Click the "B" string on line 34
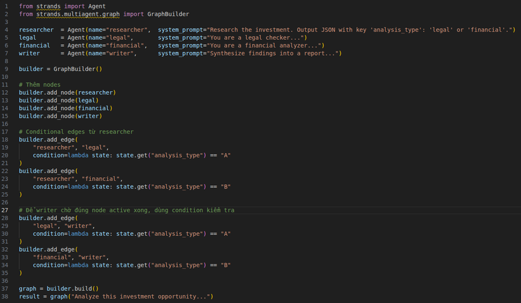Viewport: 521px width, 303px height. pos(225,264)
